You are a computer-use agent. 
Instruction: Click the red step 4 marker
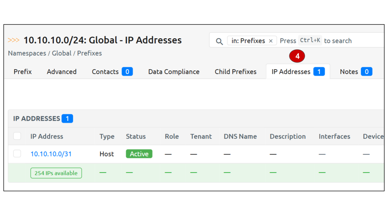tap(297, 56)
